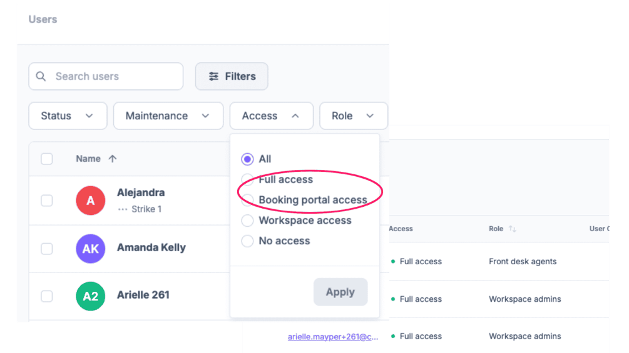Click the Front desk agents role cell
Screen dimensions: 629x353
pyautogui.click(x=523, y=261)
